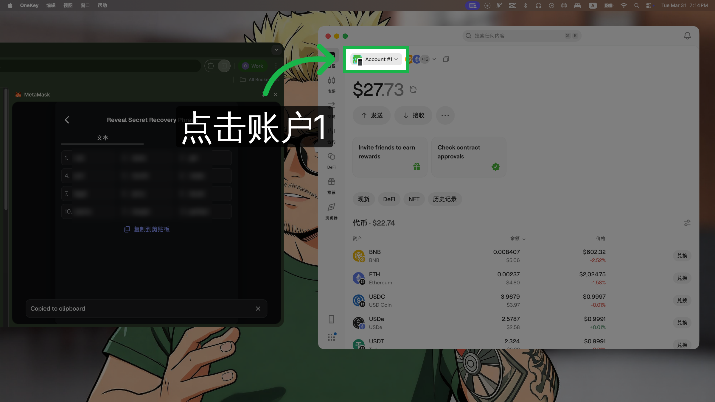Open 交易 (Swap) in OneKey sidebar
Viewport: 715px width, 402px height.
click(331, 110)
